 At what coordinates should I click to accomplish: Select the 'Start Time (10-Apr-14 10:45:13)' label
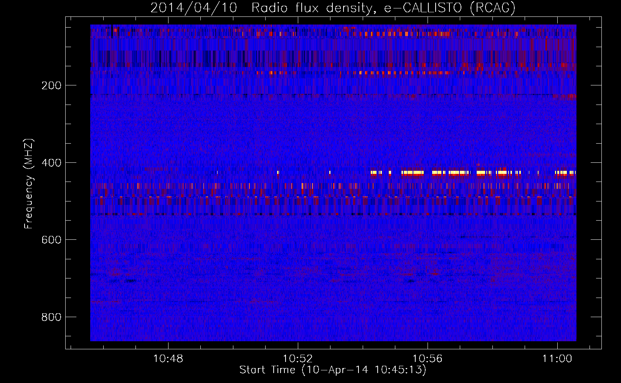[333, 370]
